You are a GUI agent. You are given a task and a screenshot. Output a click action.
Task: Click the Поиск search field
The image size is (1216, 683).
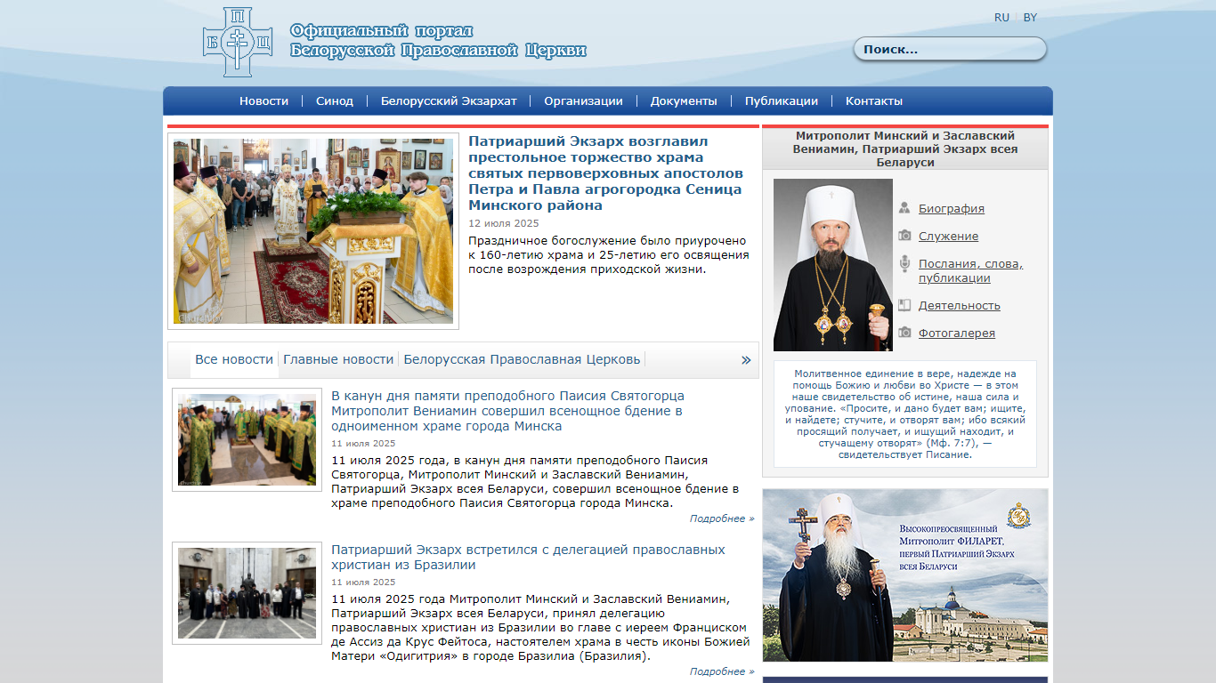(950, 49)
